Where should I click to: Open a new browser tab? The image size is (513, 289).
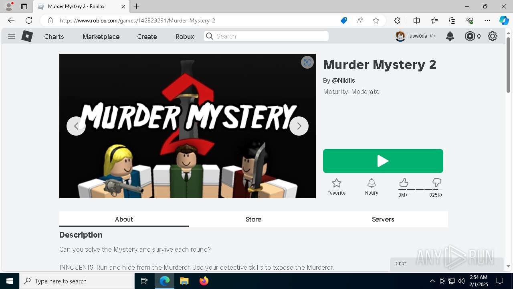tap(137, 6)
